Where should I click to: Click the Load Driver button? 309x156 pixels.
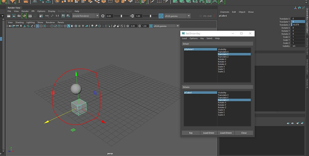click(208, 133)
